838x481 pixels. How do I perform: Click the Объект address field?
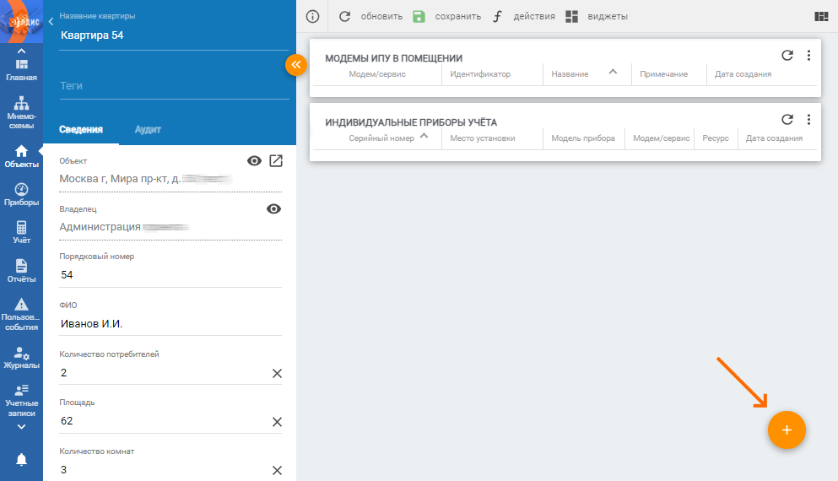point(170,179)
